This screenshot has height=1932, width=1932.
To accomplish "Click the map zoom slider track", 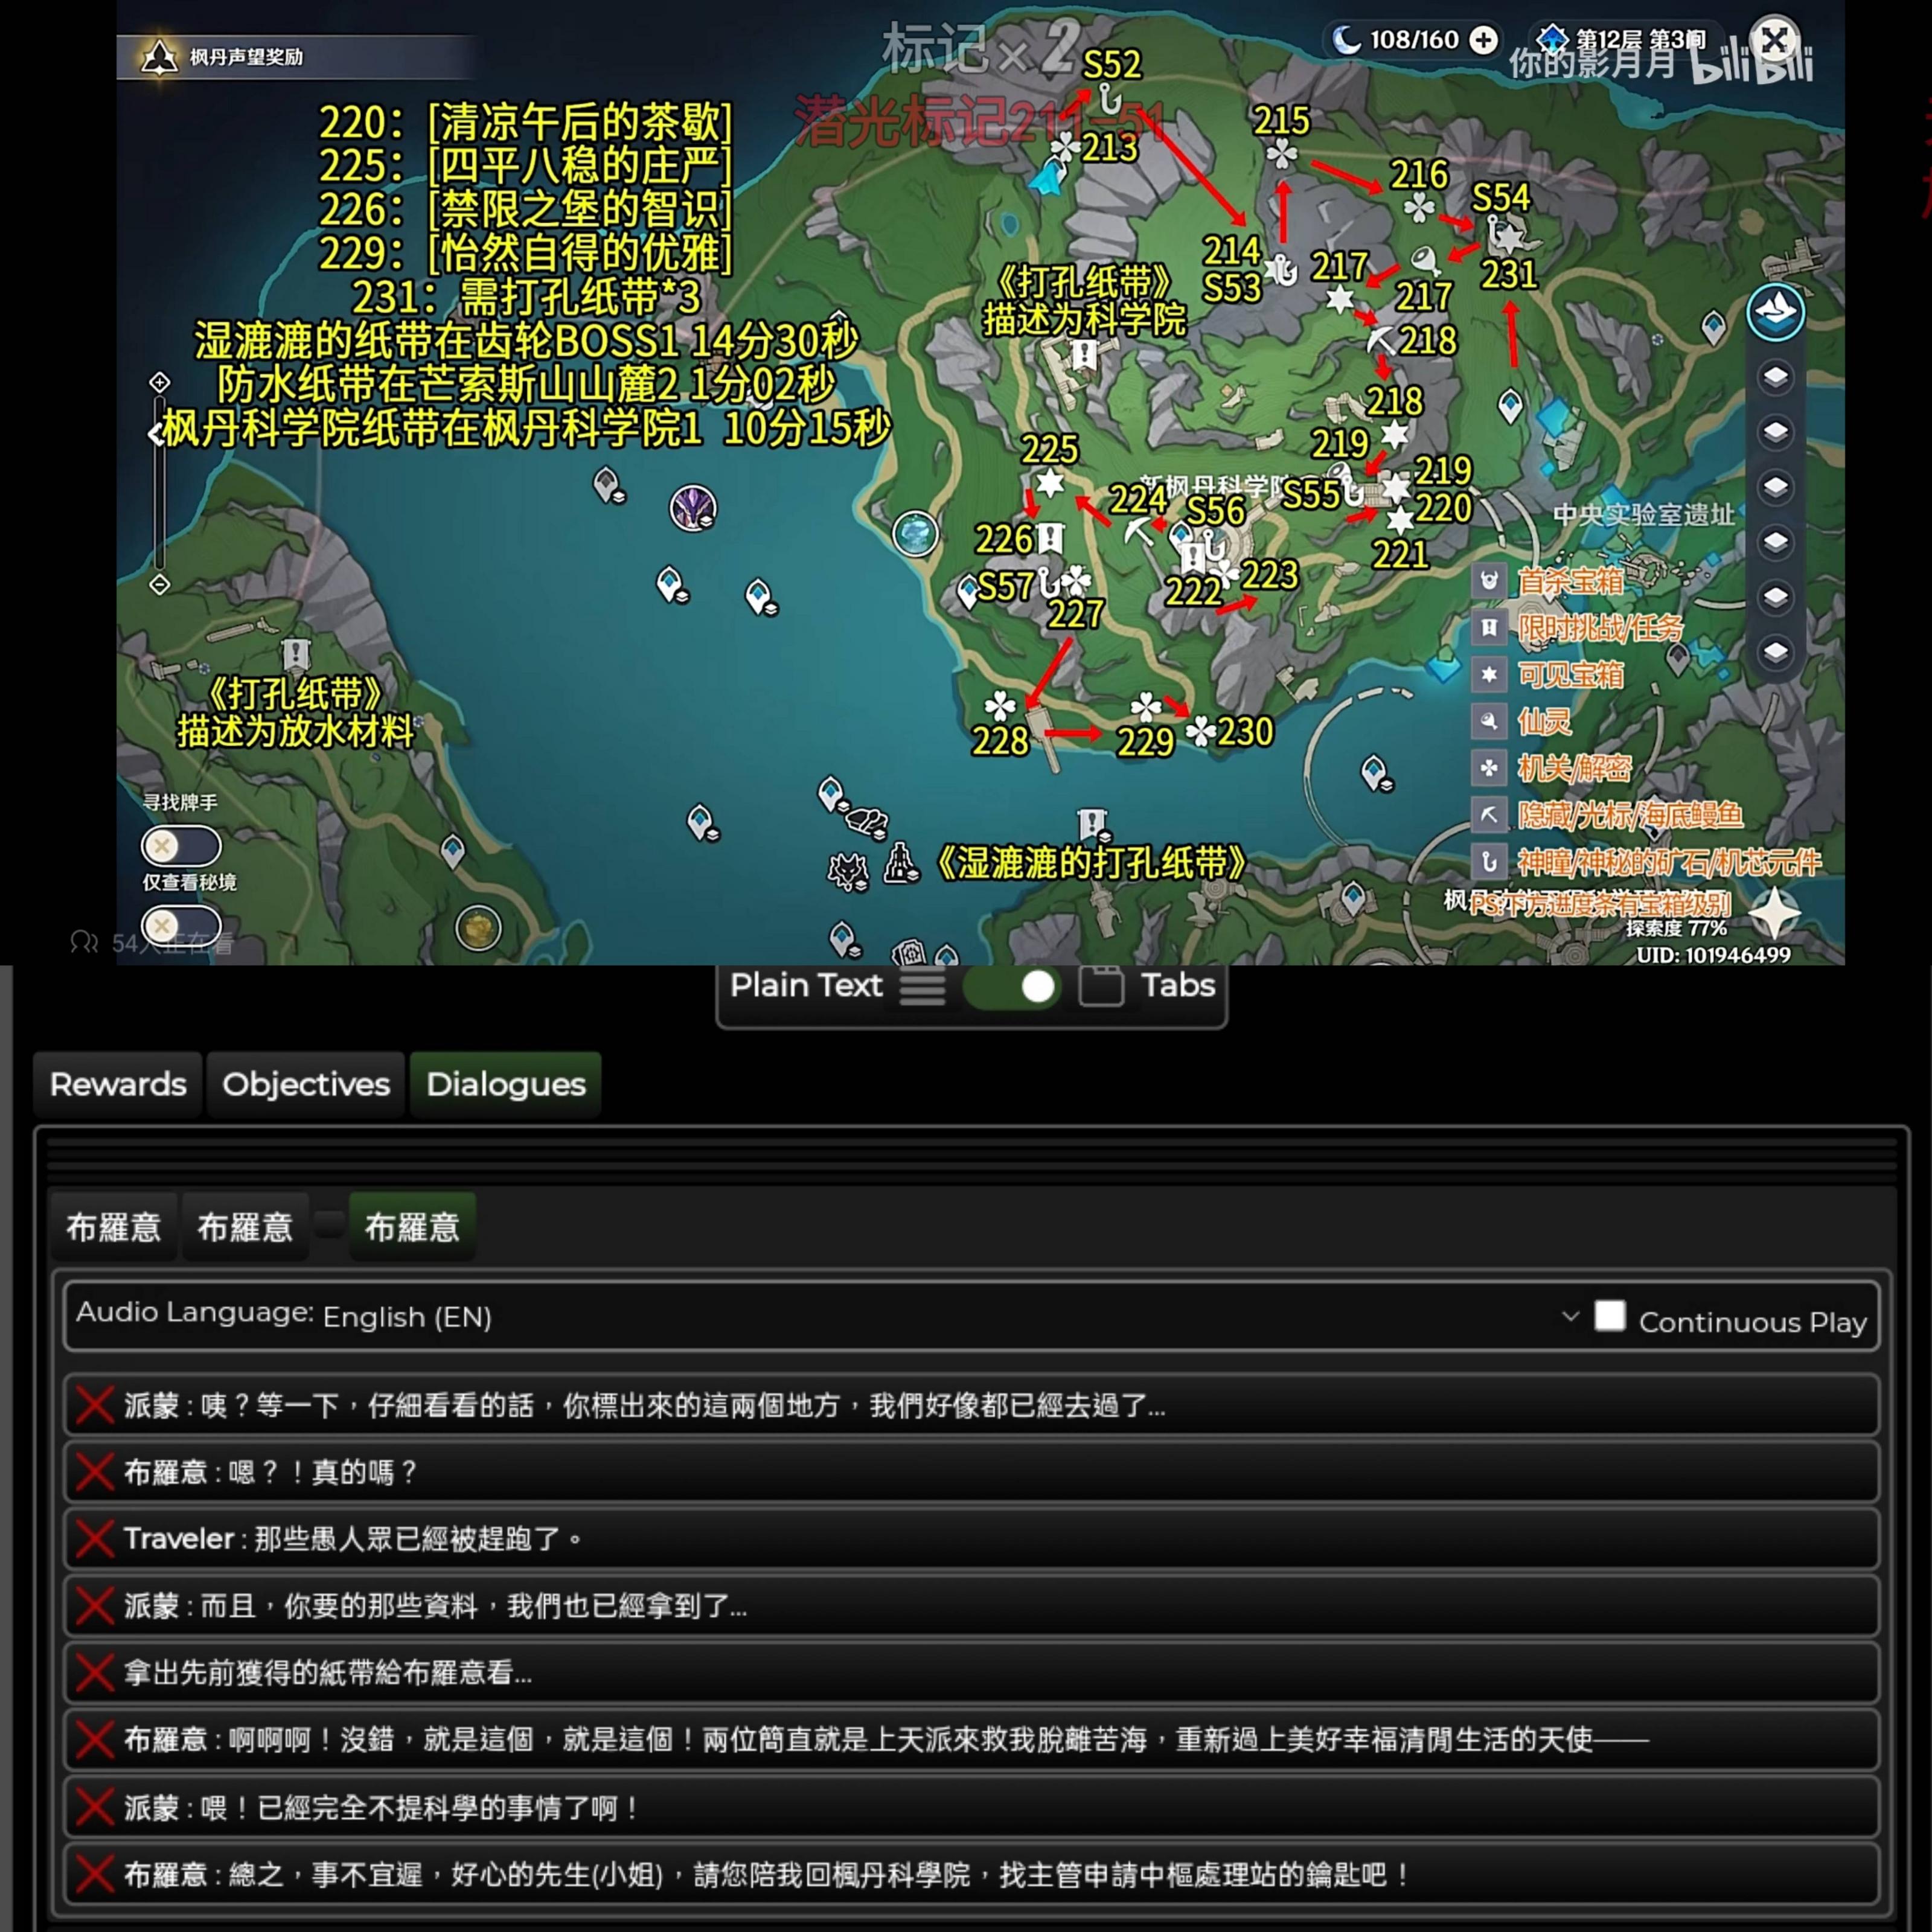I will coord(159,483).
